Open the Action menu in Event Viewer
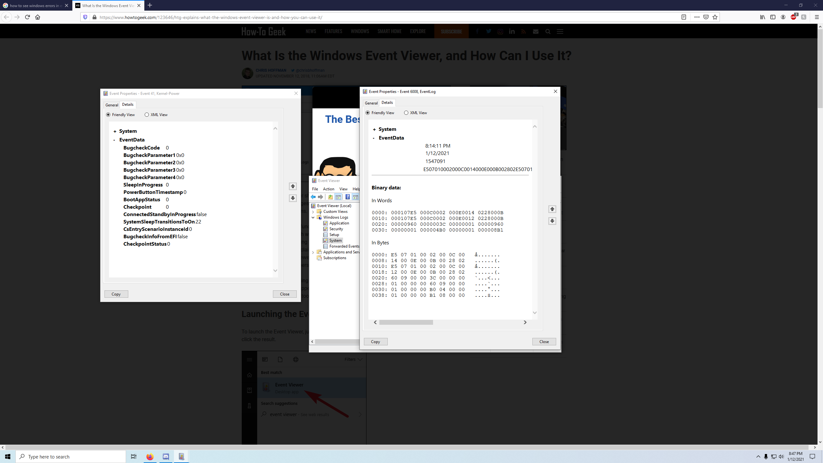This screenshot has width=823, height=463. 329,189
